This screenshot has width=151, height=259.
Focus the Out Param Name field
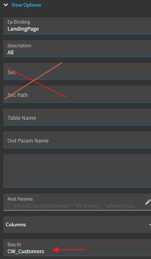pos(77,140)
